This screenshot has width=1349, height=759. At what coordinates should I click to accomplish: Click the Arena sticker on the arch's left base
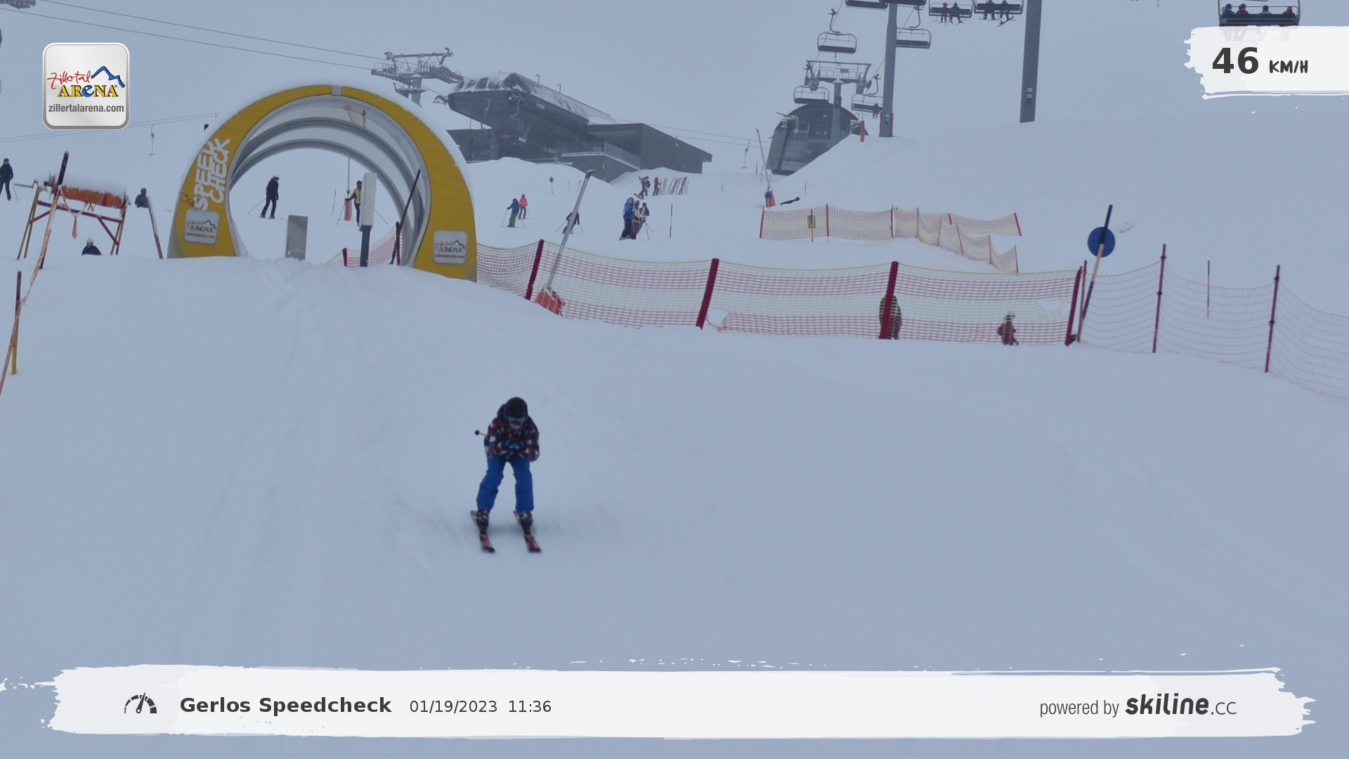[x=202, y=227]
